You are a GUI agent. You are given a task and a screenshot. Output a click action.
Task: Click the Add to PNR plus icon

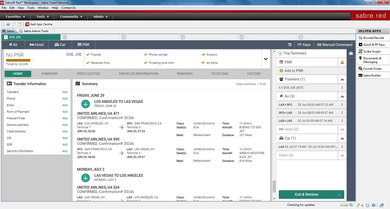pyautogui.click(x=281, y=71)
